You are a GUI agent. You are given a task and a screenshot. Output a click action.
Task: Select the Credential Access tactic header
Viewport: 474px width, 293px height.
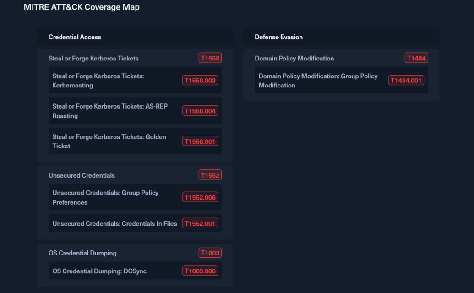click(75, 37)
